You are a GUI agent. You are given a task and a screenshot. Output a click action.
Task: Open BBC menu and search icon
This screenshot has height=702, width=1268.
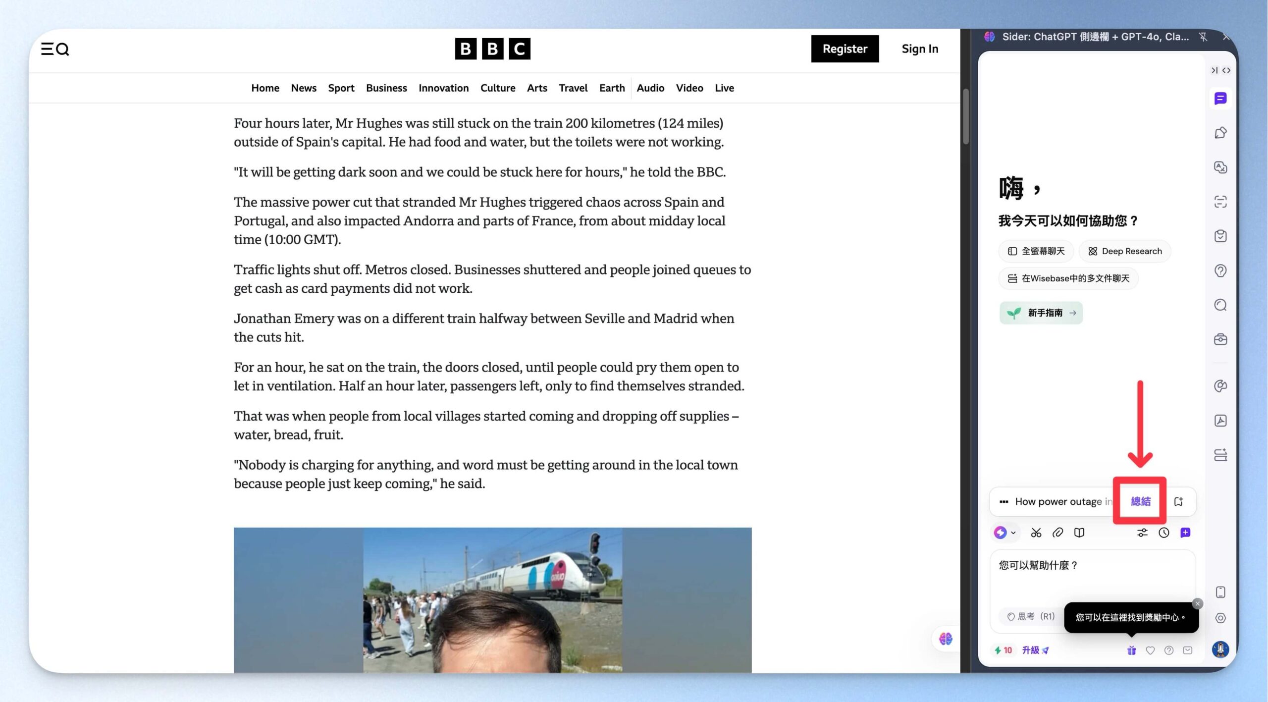[55, 49]
